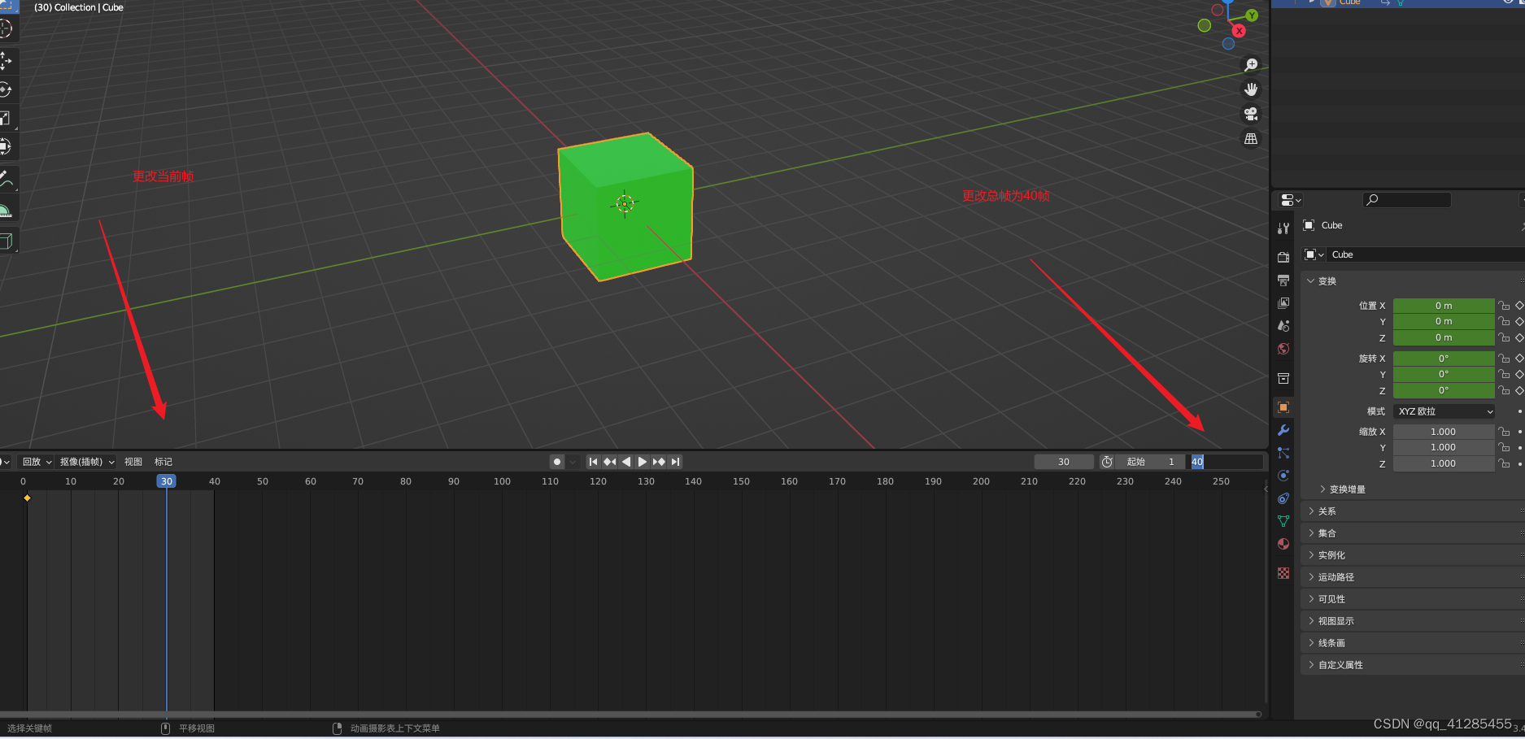Open the Modifiers wrench properties tab
Screen dimensions: 1525x739
pos(1283,430)
